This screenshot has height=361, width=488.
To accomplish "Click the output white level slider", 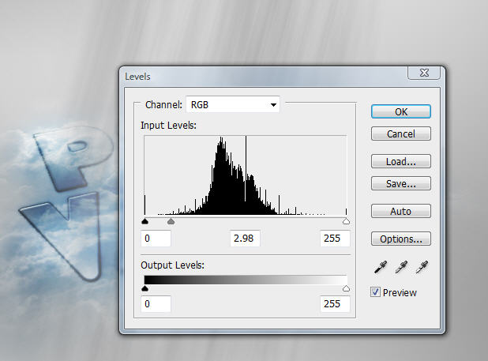I will (x=346, y=288).
